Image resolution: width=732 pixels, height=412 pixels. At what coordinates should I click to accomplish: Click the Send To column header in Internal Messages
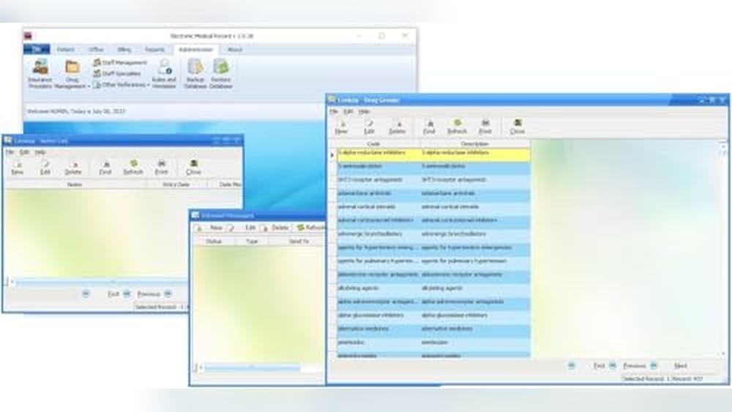click(x=299, y=241)
